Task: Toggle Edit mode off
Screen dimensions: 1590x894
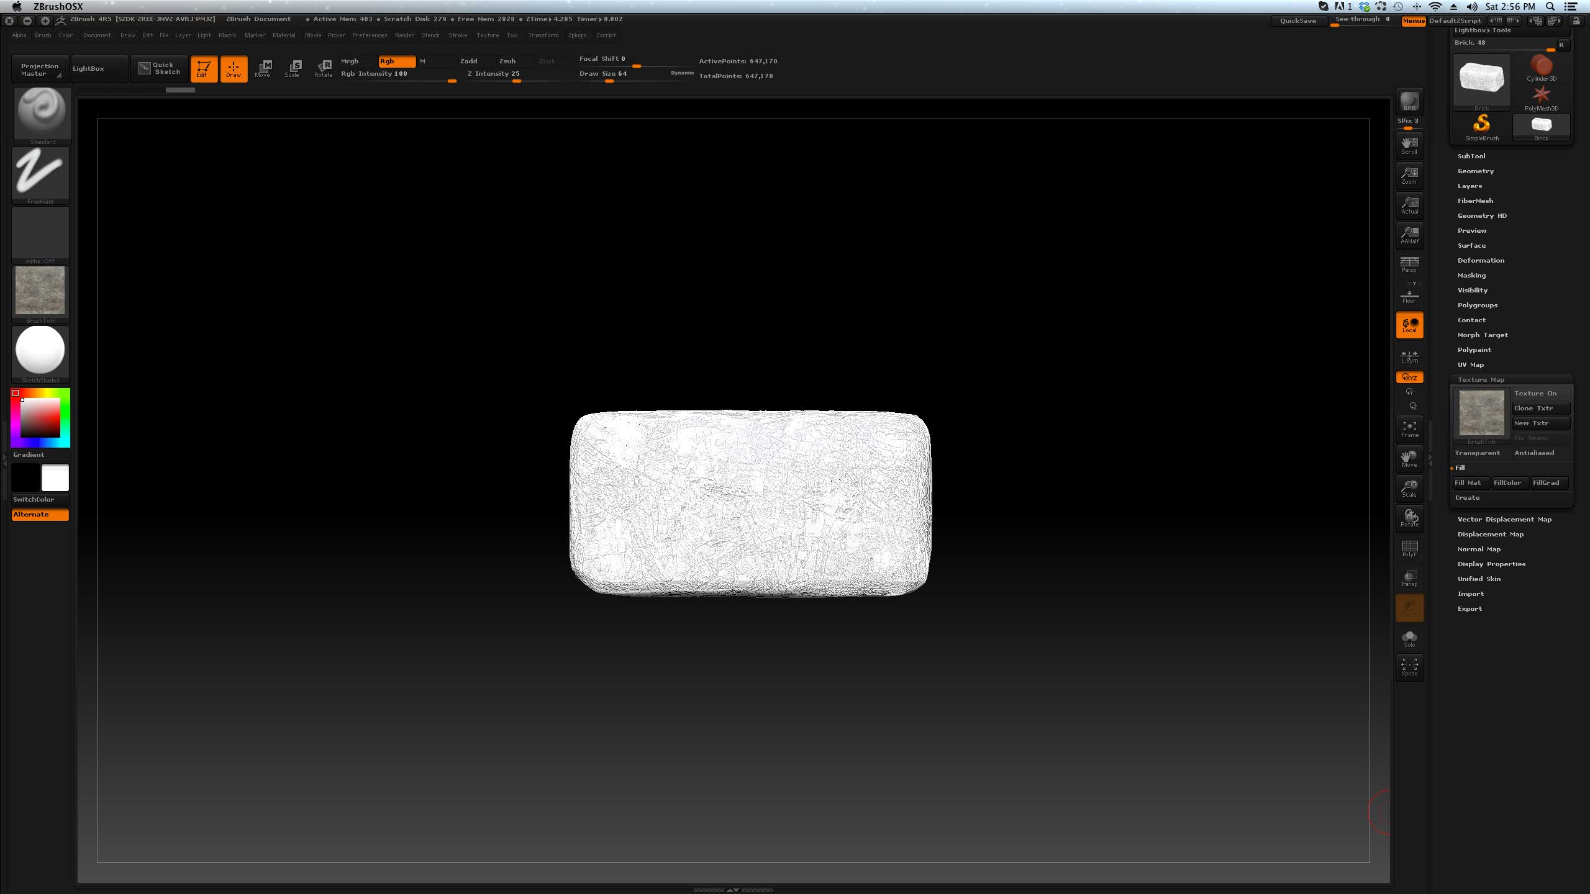Action: (x=204, y=68)
